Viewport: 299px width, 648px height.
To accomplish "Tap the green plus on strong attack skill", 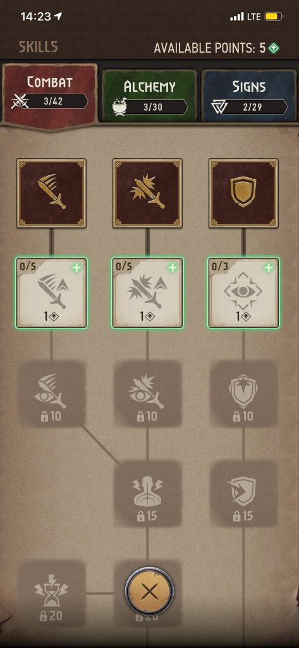I will click(173, 268).
